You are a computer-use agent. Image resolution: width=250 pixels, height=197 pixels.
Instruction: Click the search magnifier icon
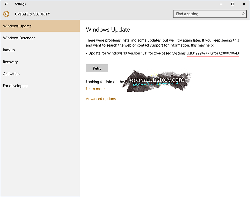(x=243, y=14)
